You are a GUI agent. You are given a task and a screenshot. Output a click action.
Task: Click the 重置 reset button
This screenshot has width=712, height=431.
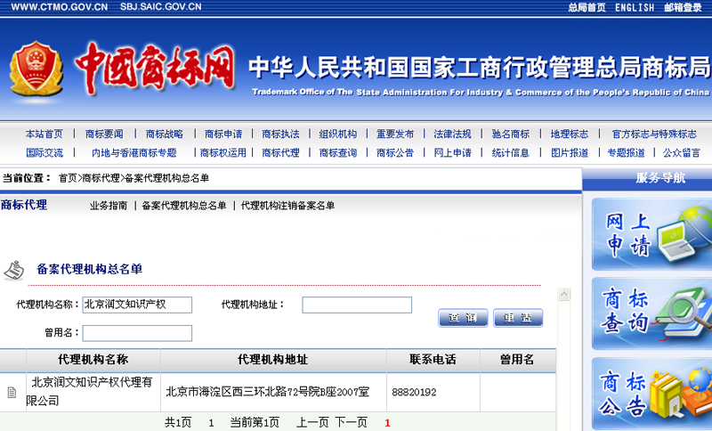[x=518, y=318]
